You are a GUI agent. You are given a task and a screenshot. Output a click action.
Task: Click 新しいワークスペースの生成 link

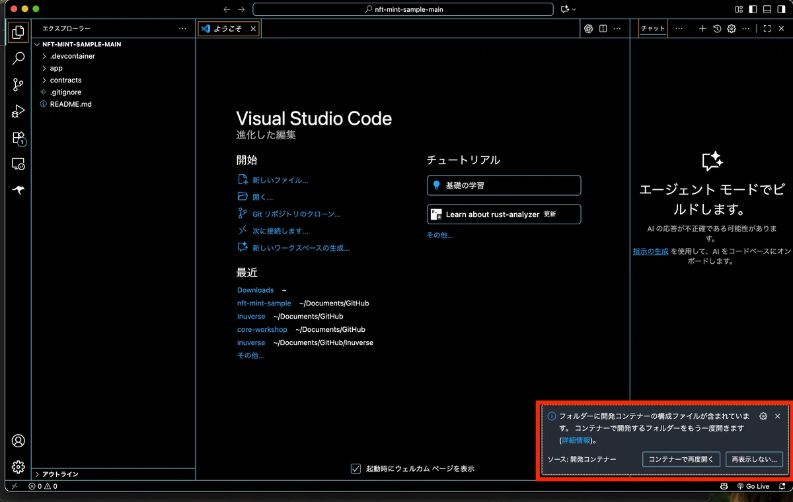(x=301, y=248)
